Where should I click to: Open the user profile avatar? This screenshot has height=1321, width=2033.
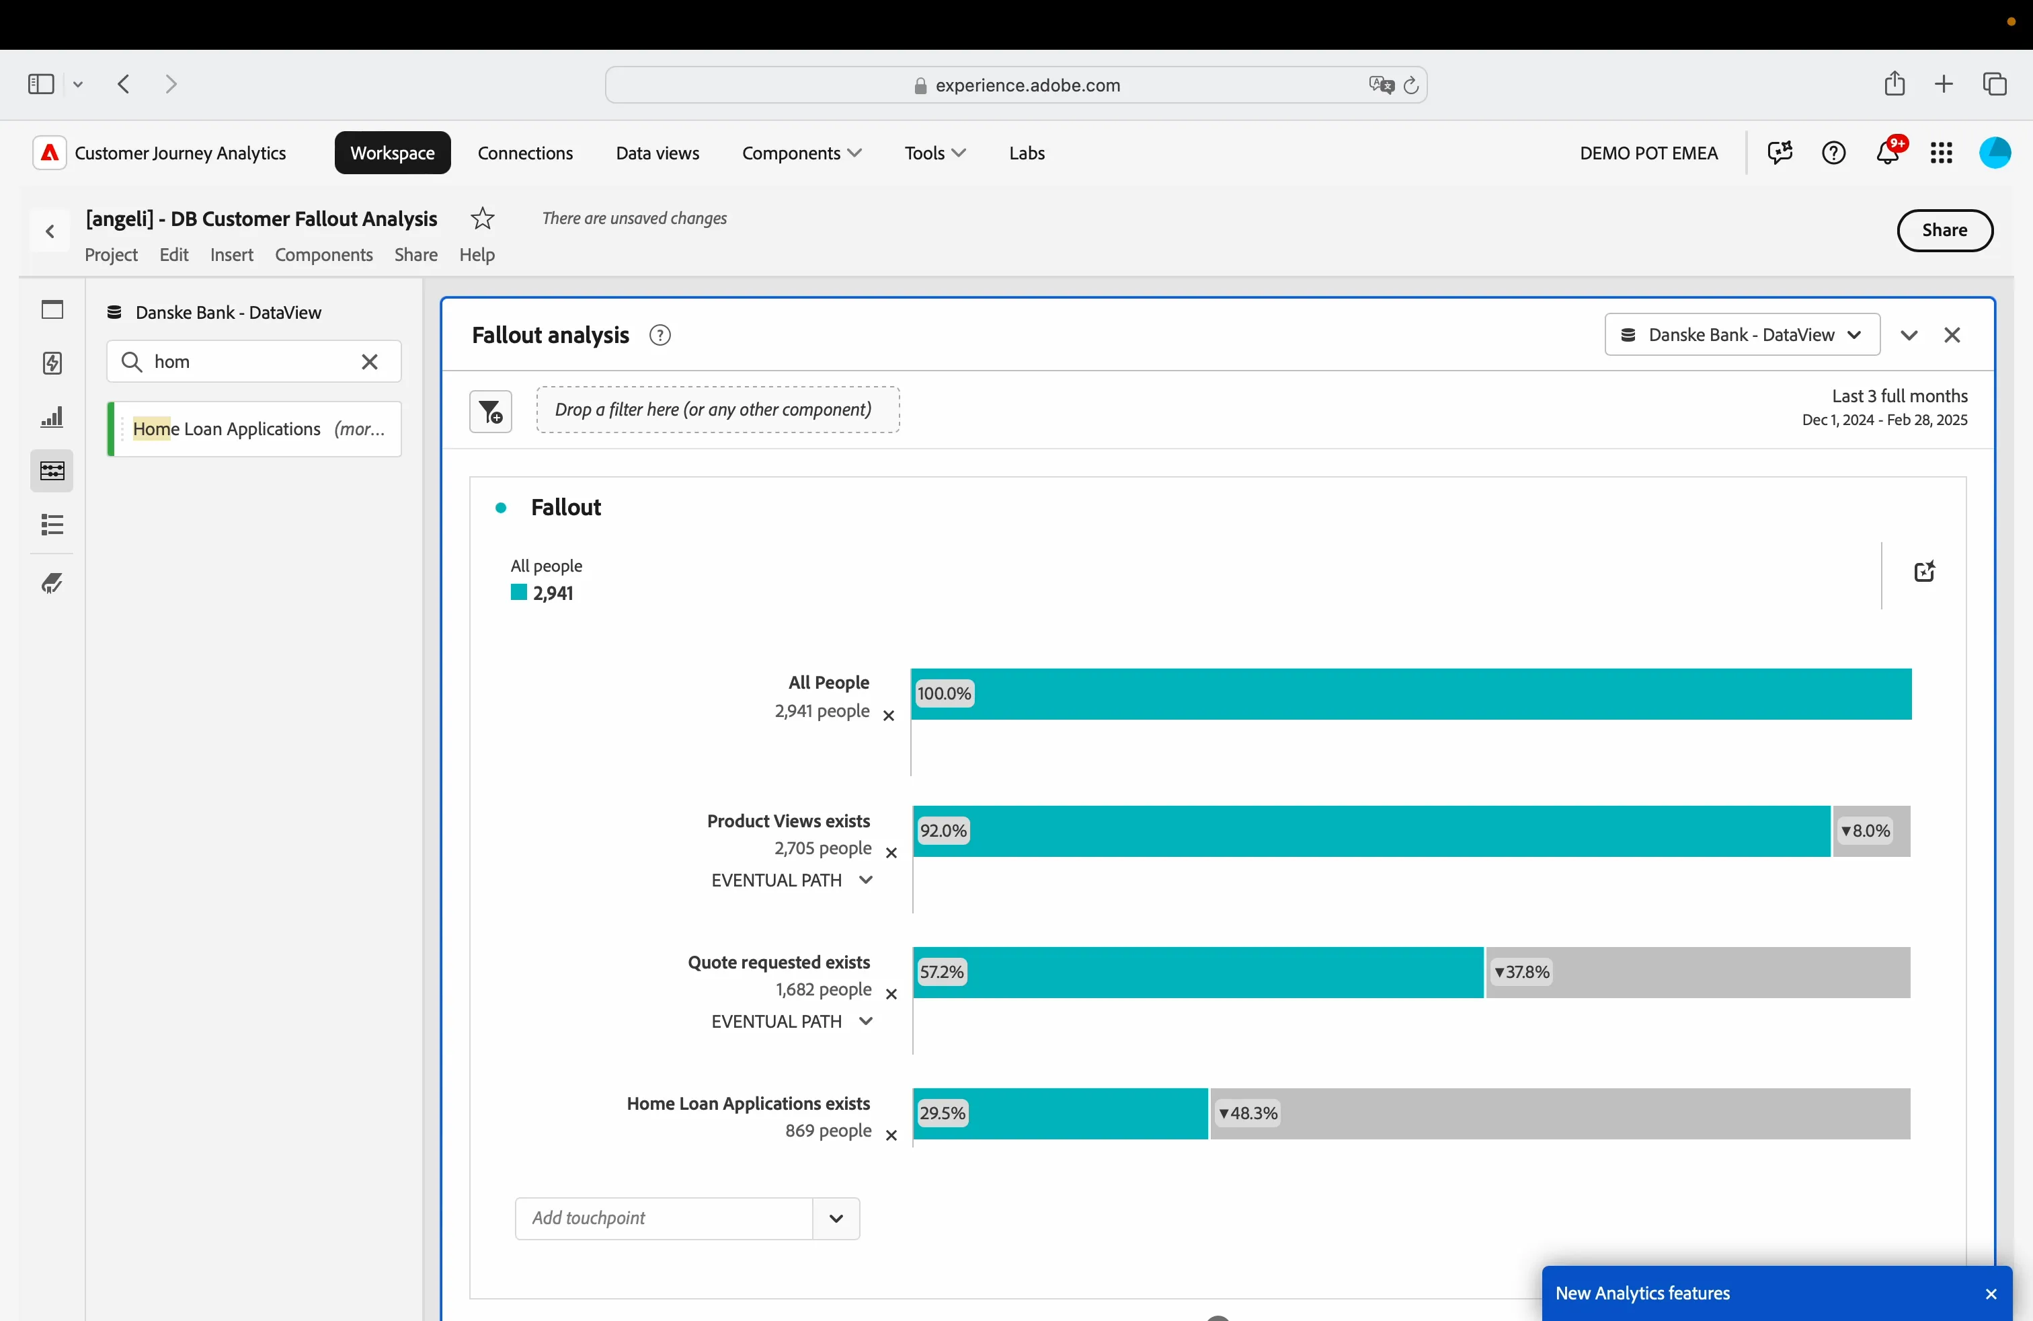[x=1995, y=153]
